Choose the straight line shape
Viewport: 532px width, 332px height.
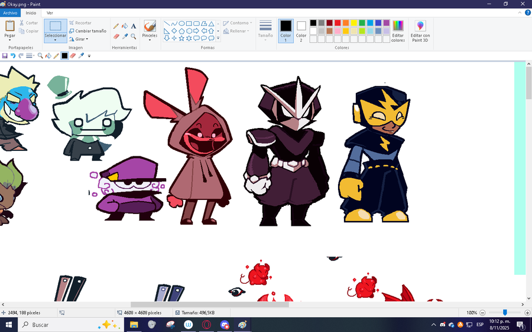pyautogui.click(x=167, y=24)
